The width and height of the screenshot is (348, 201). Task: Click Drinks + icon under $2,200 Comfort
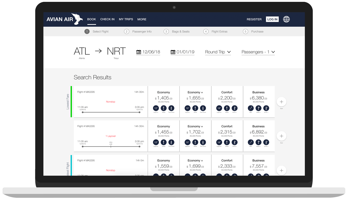click(x=234, y=108)
